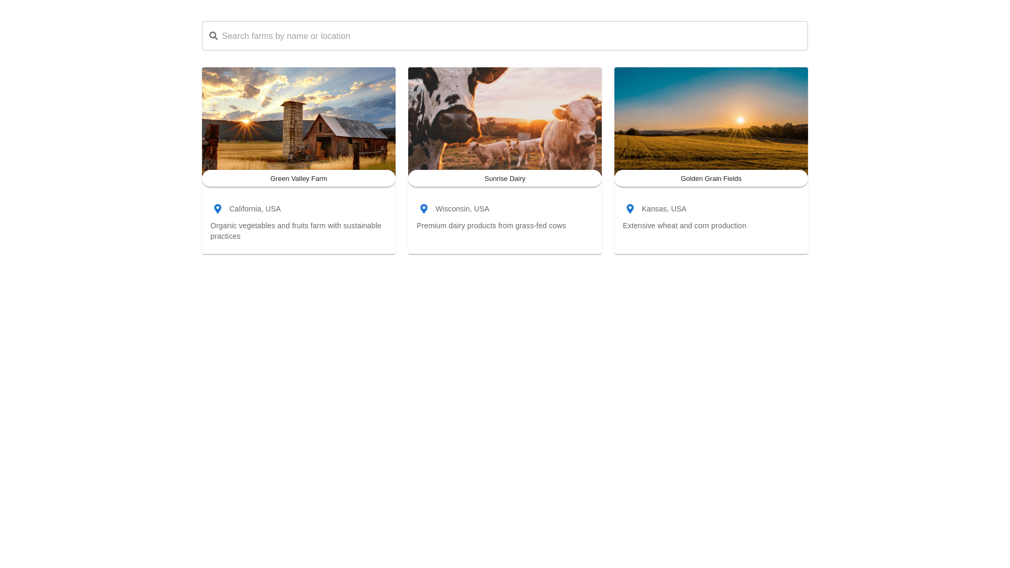Click the search magnifier icon

click(x=214, y=36)
